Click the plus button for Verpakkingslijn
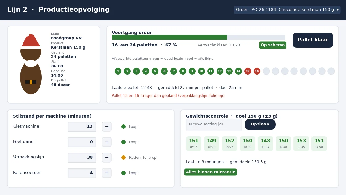This screenshot has height=195, width=346. click(x=107, y=158)
